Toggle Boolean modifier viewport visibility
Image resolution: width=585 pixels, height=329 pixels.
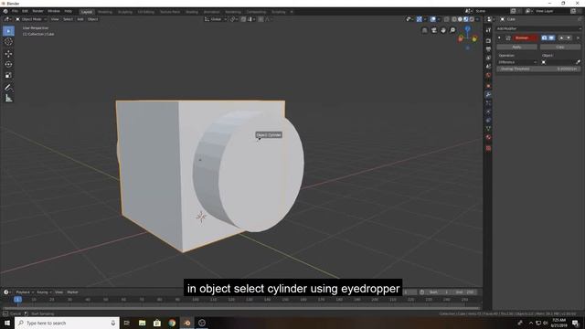551,37
